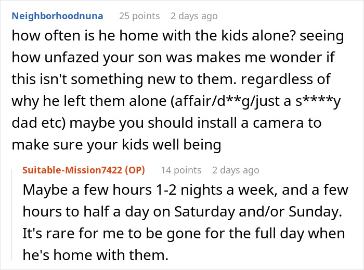Image resolution: width=364 pixels, height=270 pixels.
Task: Click the '(OP)' tag beside Suitable-Mission7422
Action: [135, 170]
